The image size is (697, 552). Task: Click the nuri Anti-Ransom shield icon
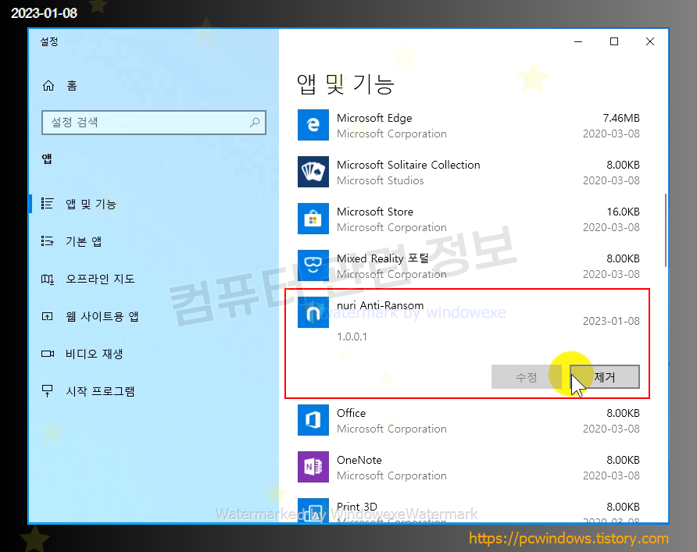[x=313, y=312]
